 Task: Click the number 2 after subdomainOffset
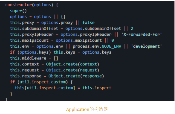[x=132, y=28]
